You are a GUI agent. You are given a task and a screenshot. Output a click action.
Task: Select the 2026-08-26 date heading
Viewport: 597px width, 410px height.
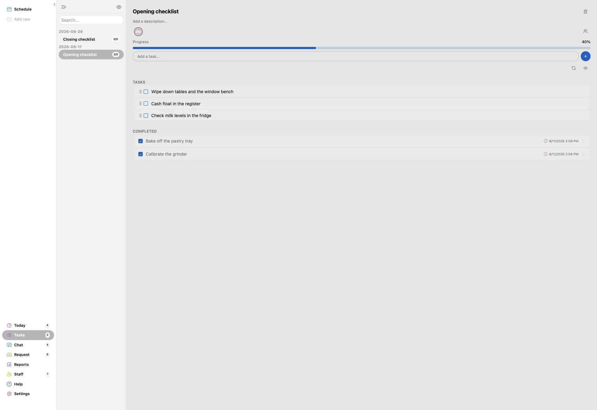click(x=71, y=32)
